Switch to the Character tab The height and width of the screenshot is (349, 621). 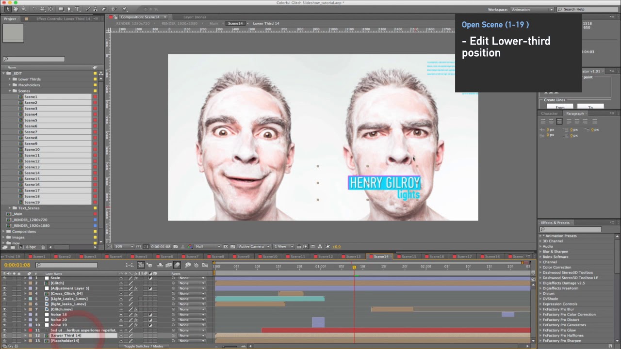pos(550,113)
